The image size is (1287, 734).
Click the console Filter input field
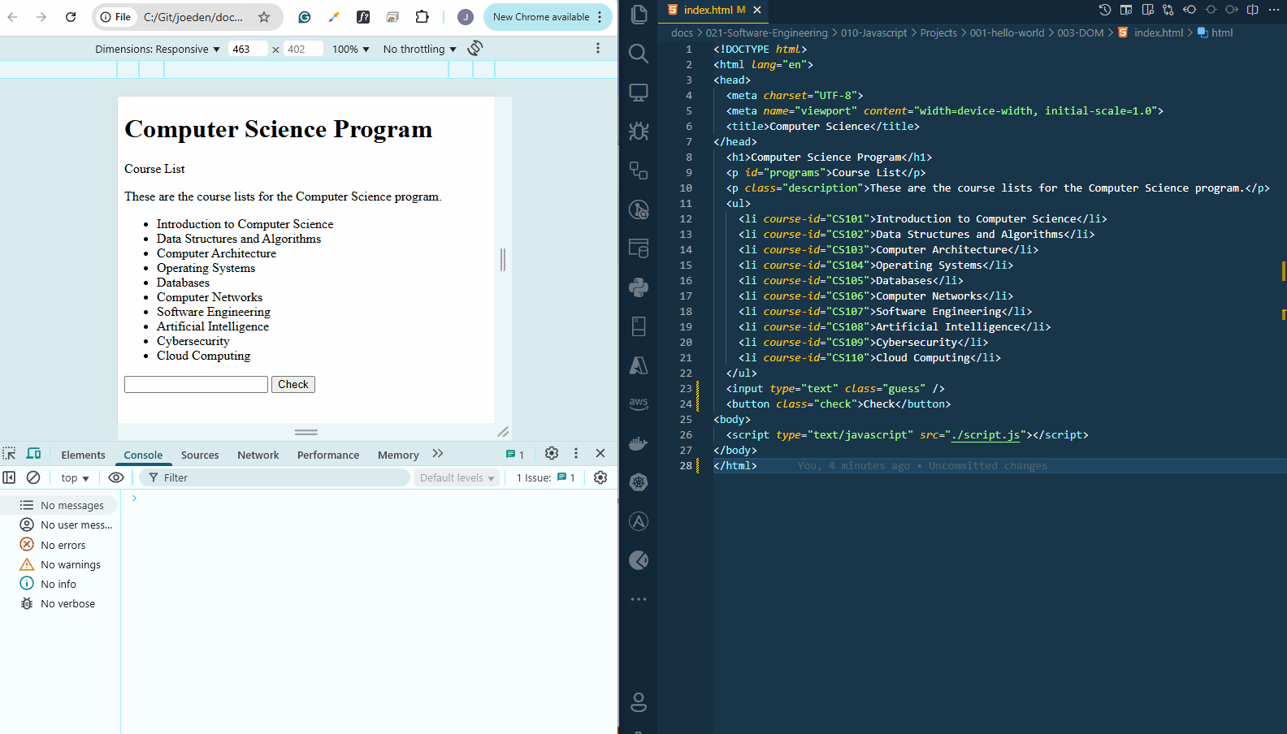click(x=275, y=477)
